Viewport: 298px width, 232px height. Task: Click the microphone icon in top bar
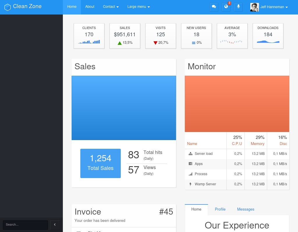pos(238,7)
